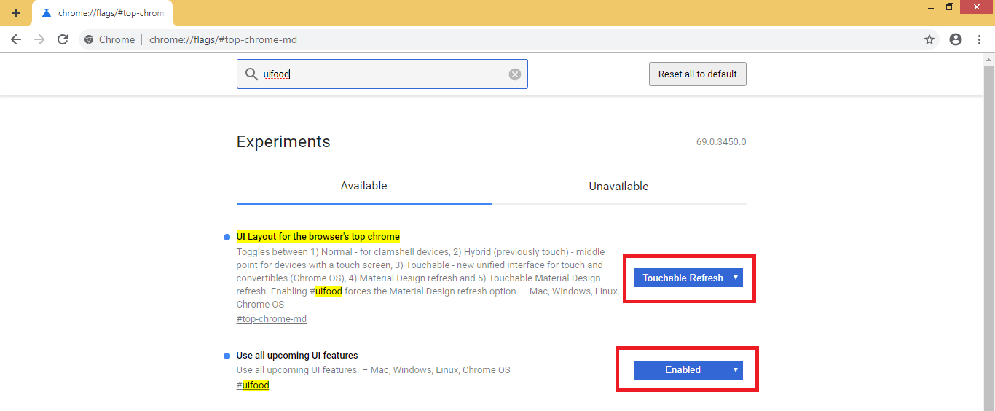Image resolution: width=995 pixels, height=411 pixels.
Task: Open the Enabled dropdown for uifood flag
Action: [x=688, y=369]
